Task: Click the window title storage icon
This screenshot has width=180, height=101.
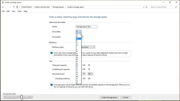Action: coord(3,2)
